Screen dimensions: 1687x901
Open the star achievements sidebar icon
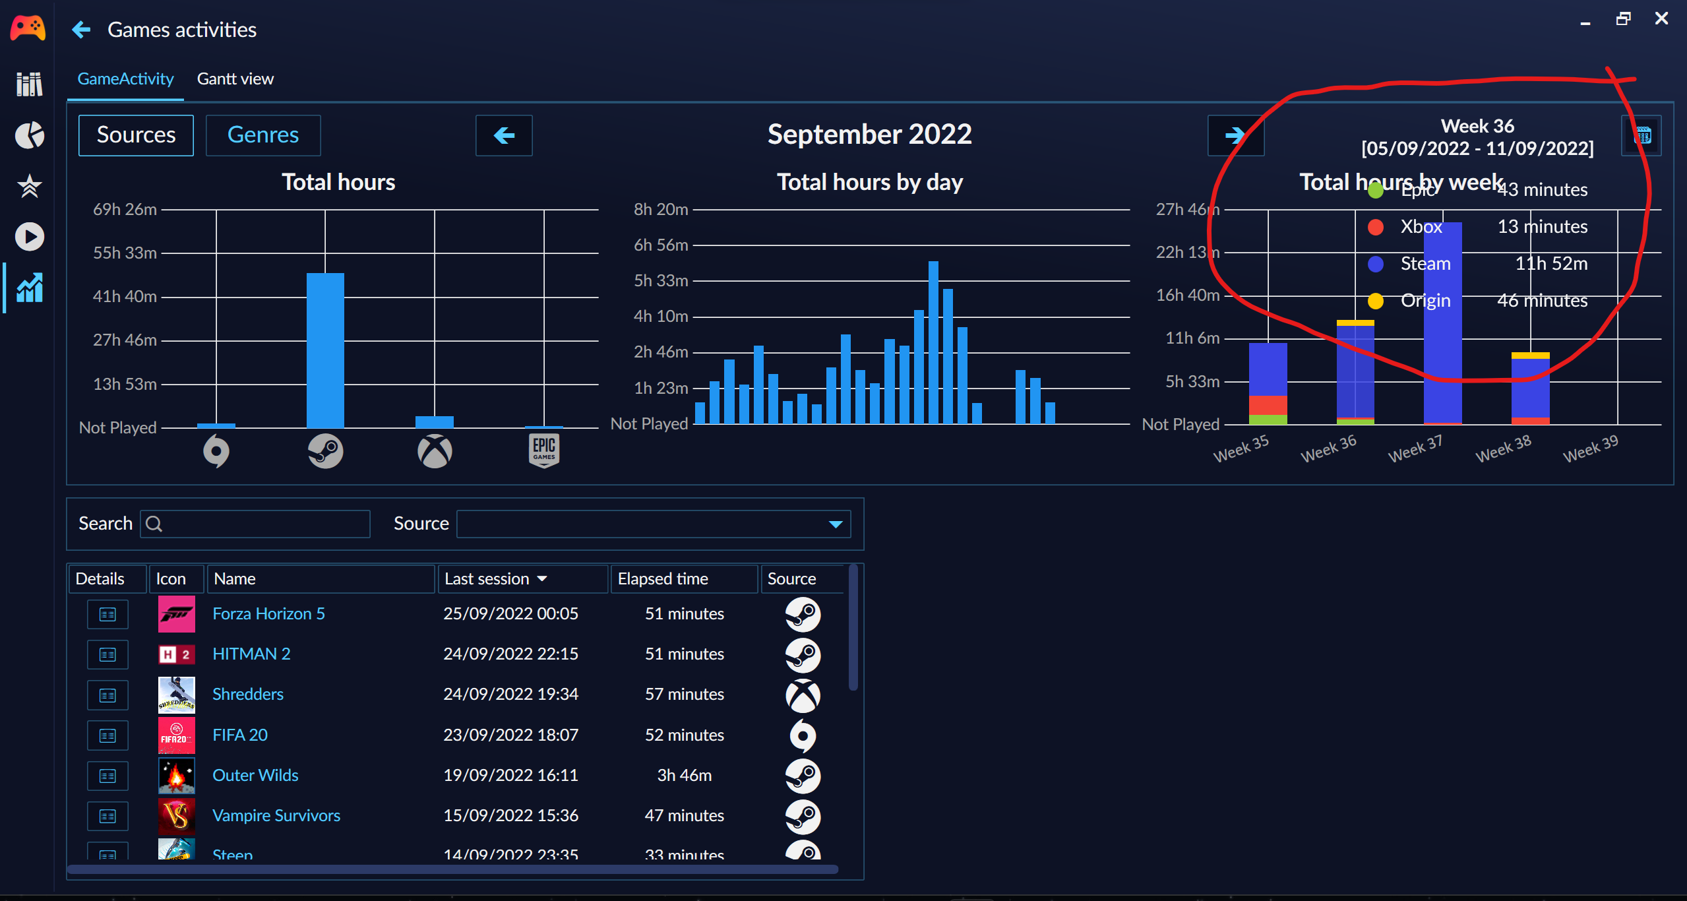[x=29, y=186]
